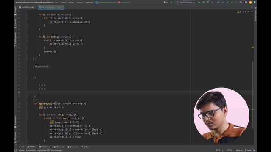Click the lock read-only toggle in status bar
This screenshot has height=152, width=271.
point(254,150)
